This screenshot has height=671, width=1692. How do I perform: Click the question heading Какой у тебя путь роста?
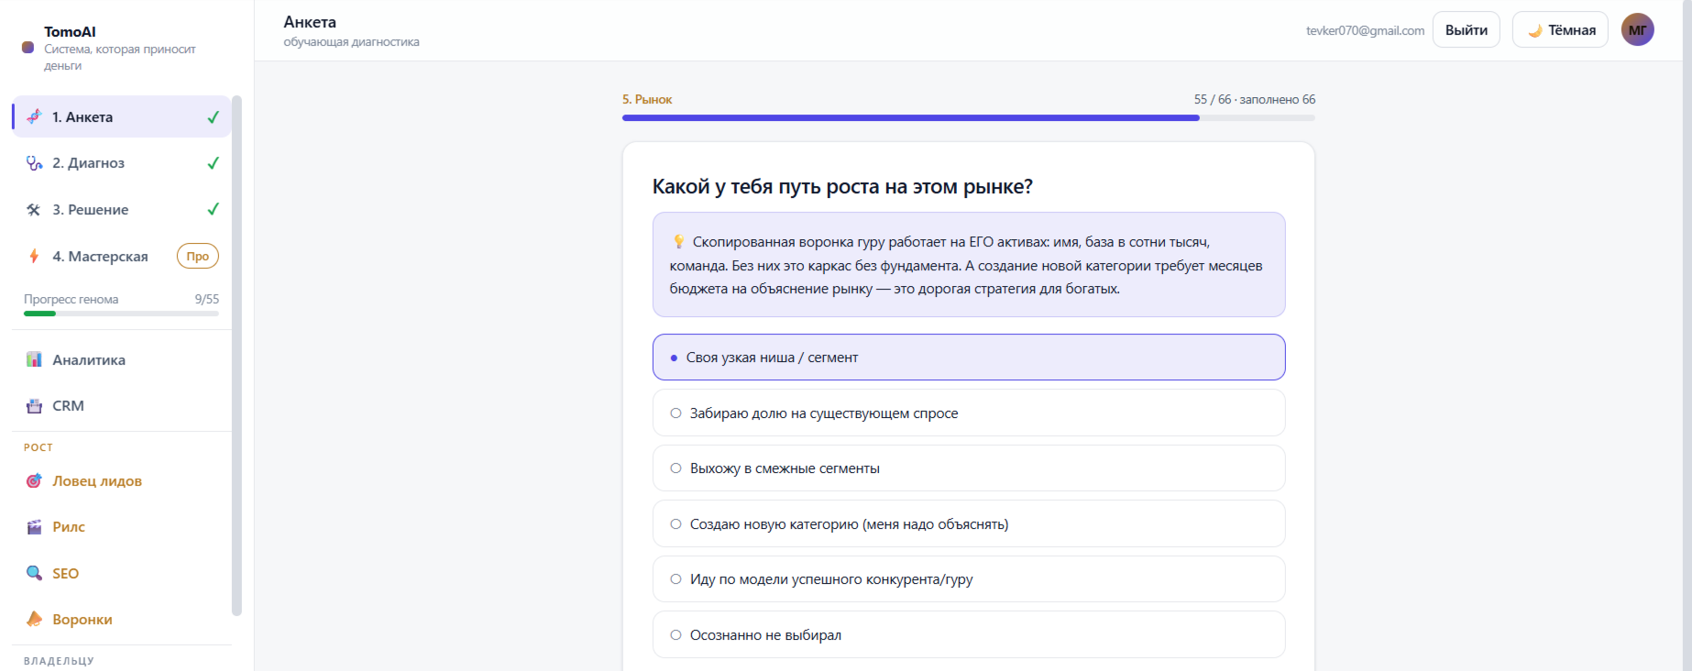click(842, 187)
